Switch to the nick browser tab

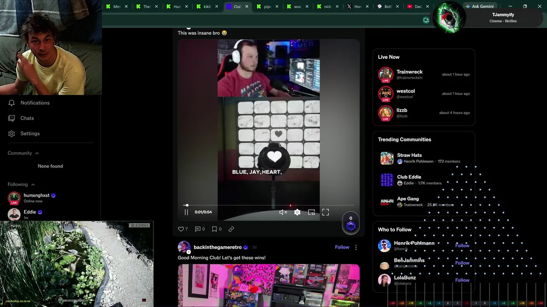click(328, 6)
